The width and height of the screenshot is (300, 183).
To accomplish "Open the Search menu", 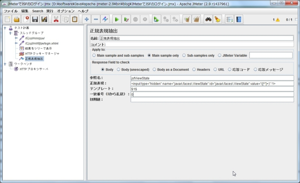I will [38, 11].
